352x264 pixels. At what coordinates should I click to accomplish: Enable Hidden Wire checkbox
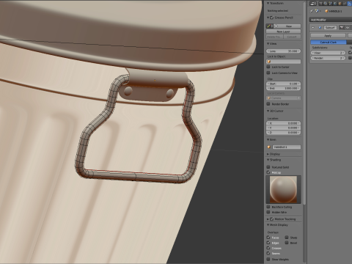(x=268, y=212)
